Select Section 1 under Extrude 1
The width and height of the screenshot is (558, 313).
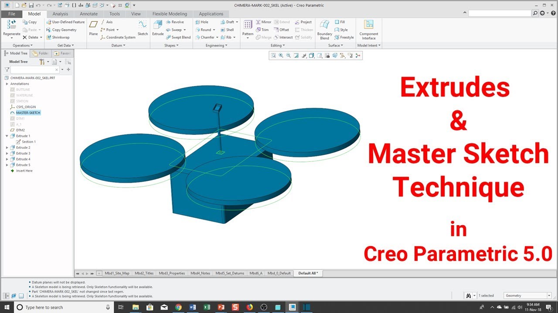[29, 142]
